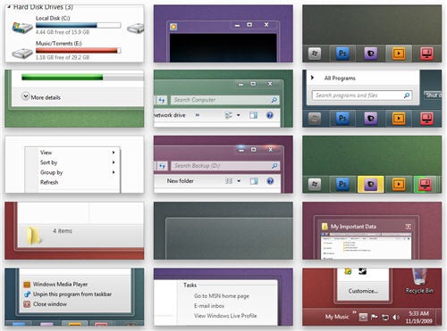Click red monitor icon on blue taskbar
The height and width of the screenshot is (331, 447).
pos(426,119)
